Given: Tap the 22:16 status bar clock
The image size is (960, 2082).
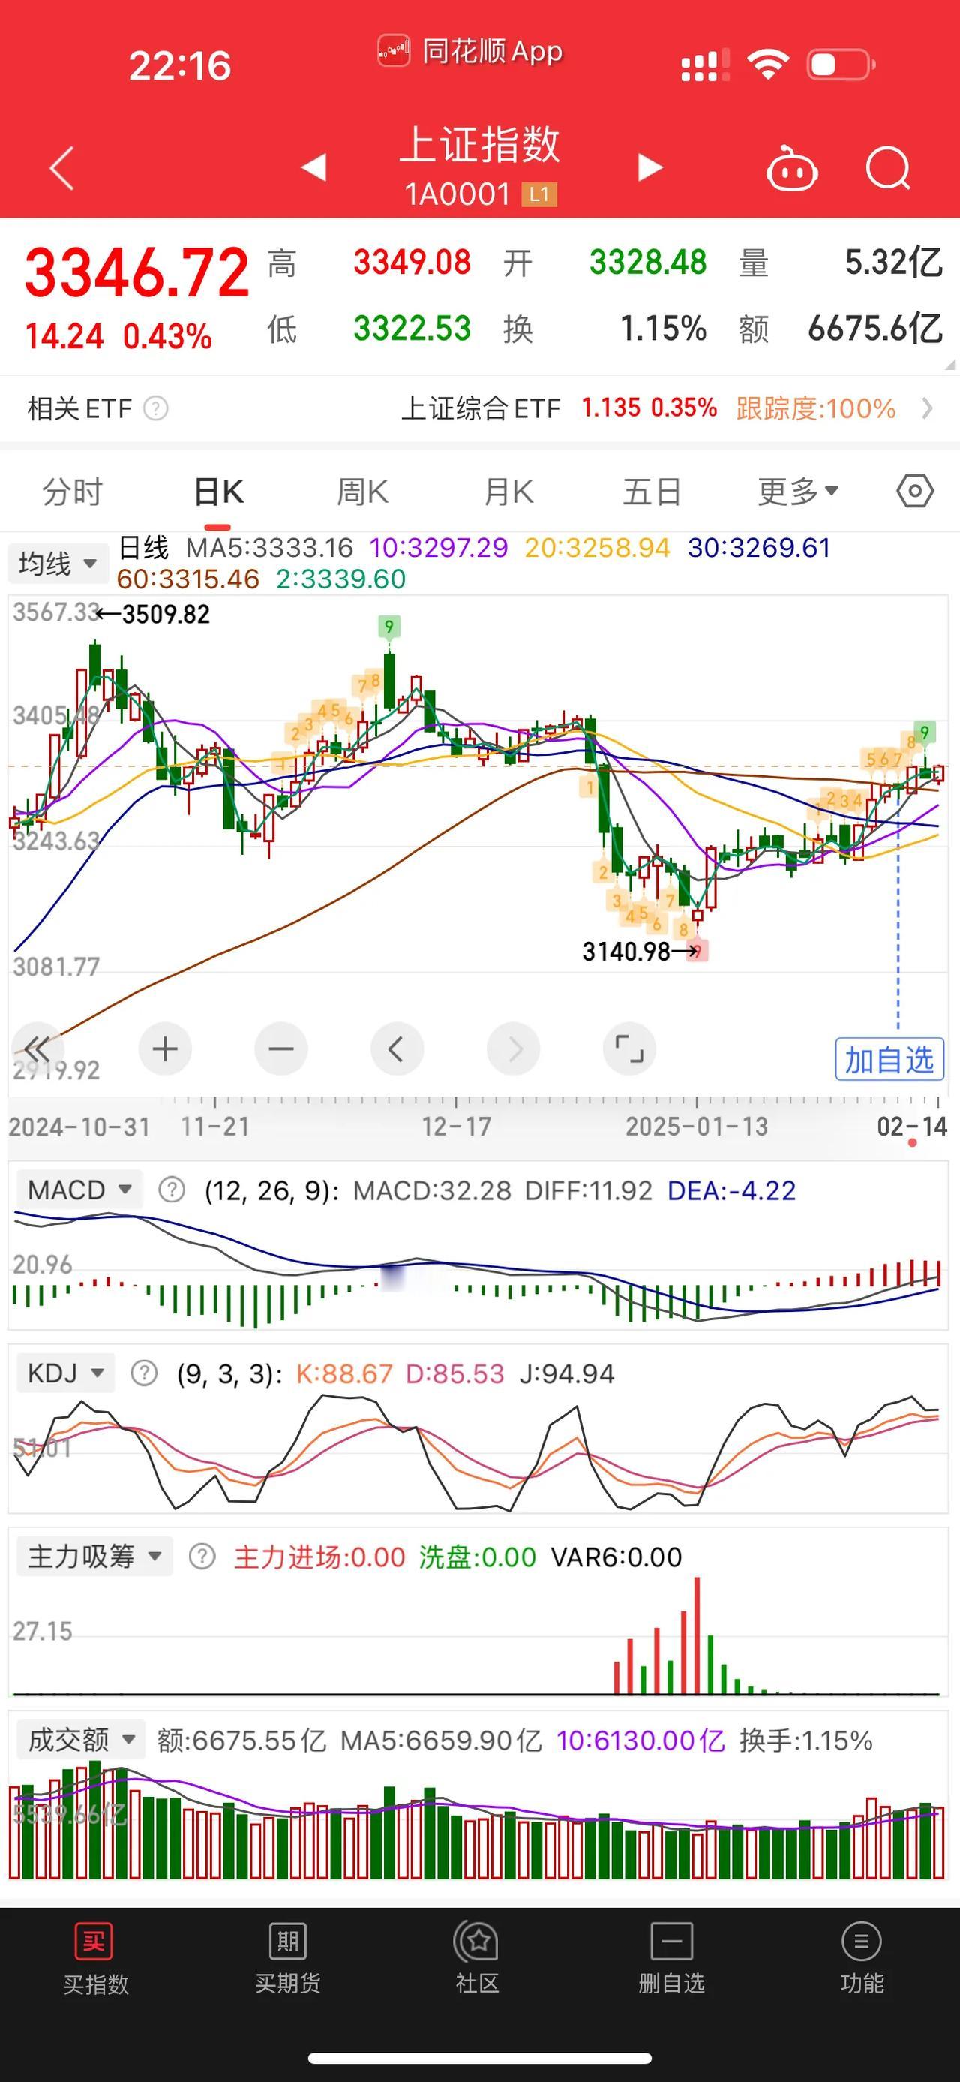Looking at the screenshot, I should (x=180, y=65).
